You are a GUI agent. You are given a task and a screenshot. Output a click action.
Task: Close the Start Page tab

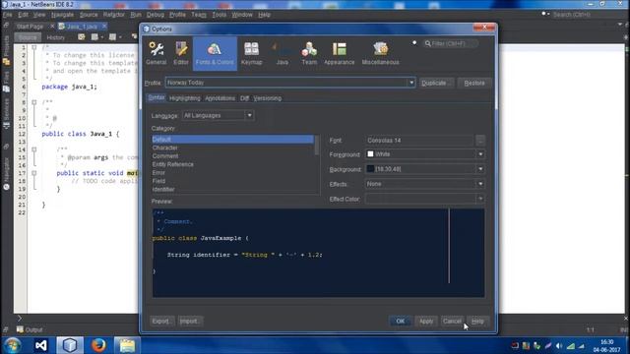click(52, 27)
